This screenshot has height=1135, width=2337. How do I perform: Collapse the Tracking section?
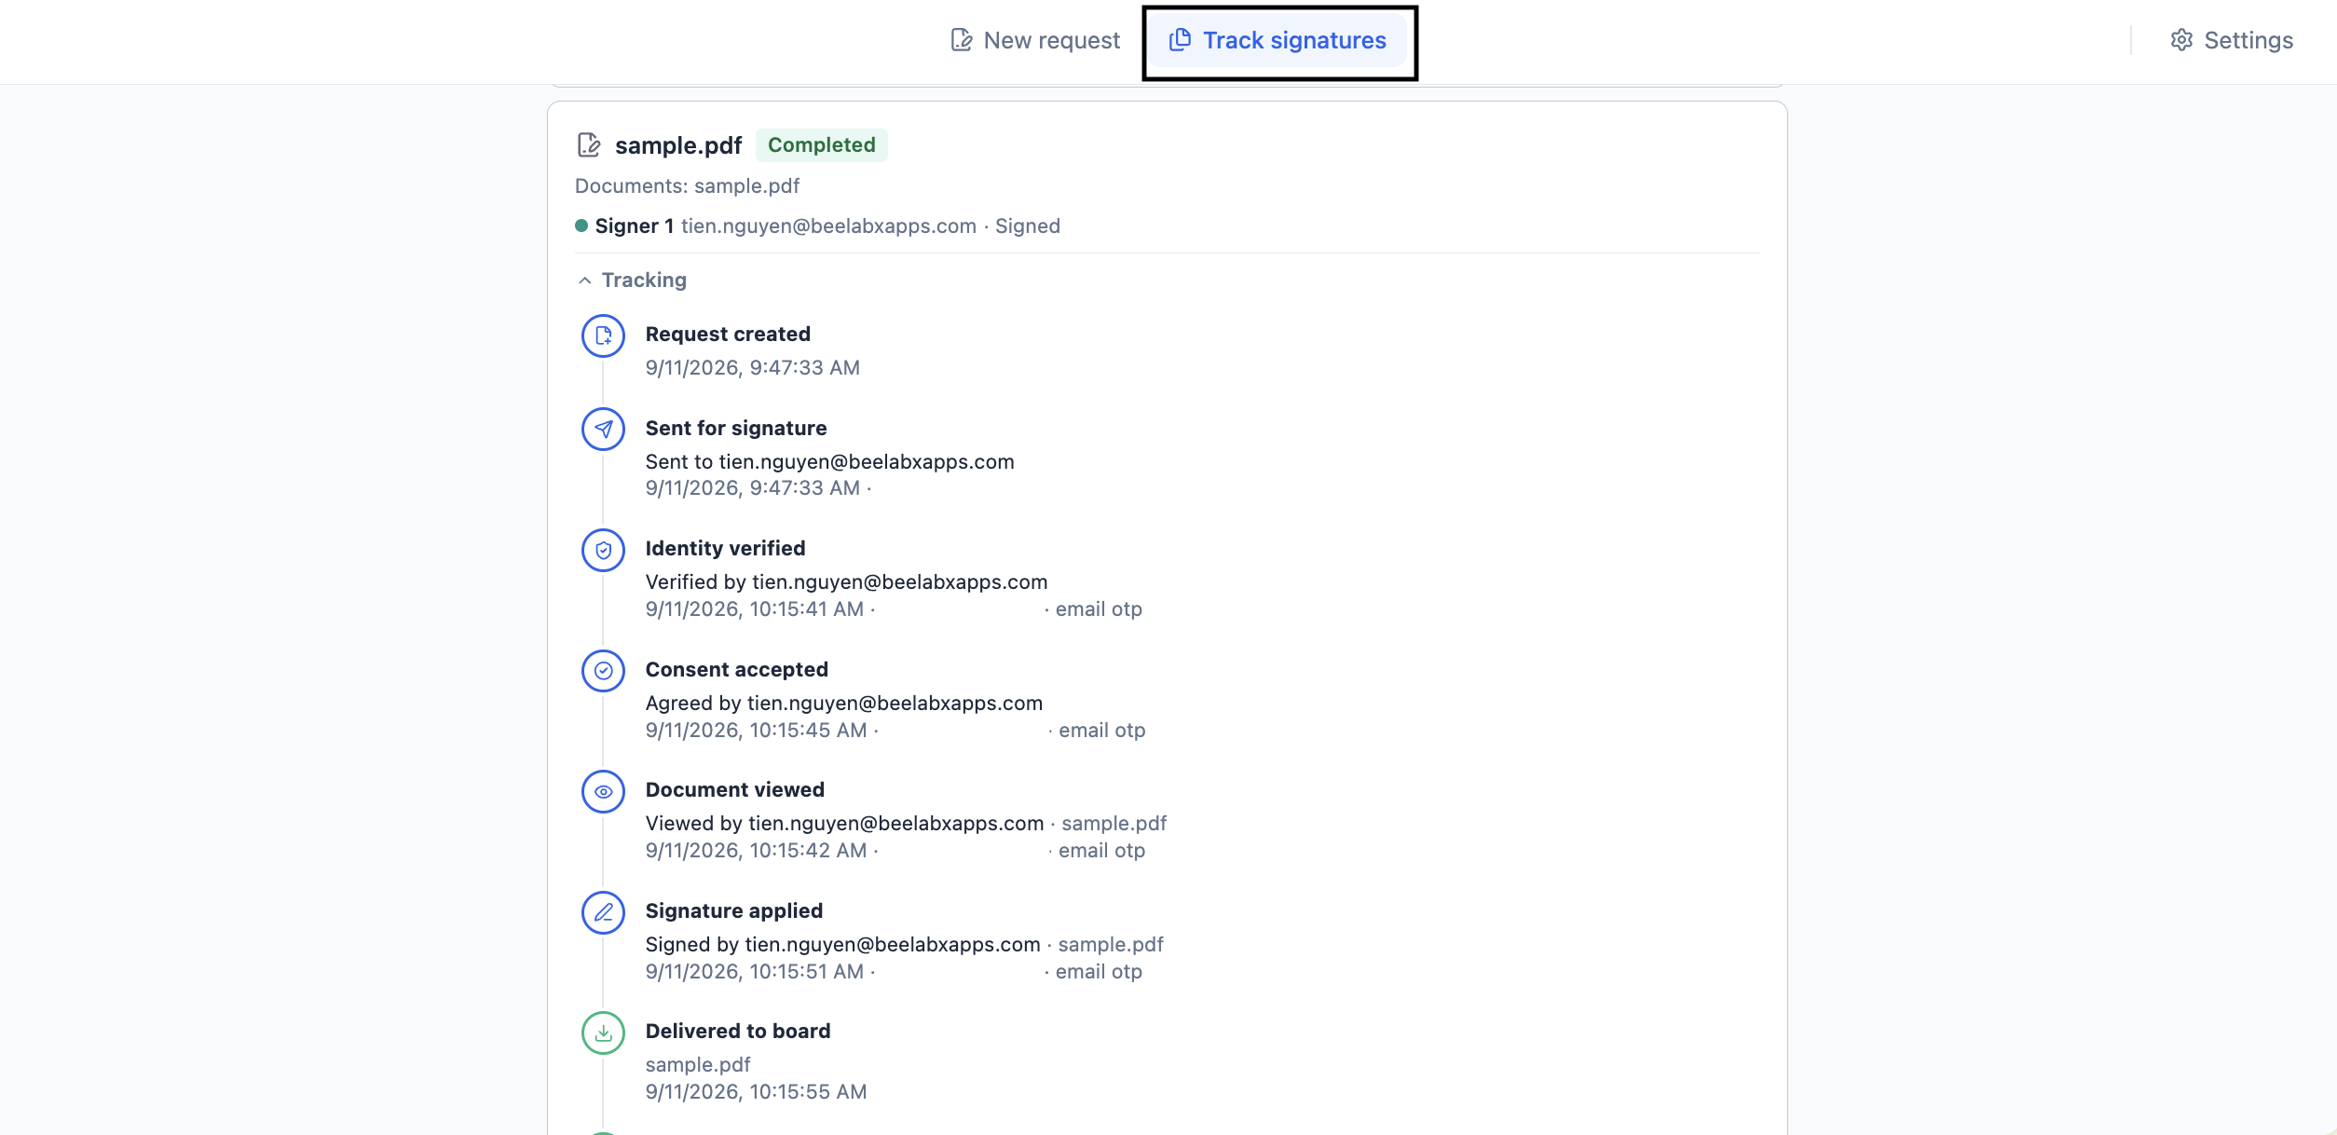pyautogui.click(x=631, y=280)
